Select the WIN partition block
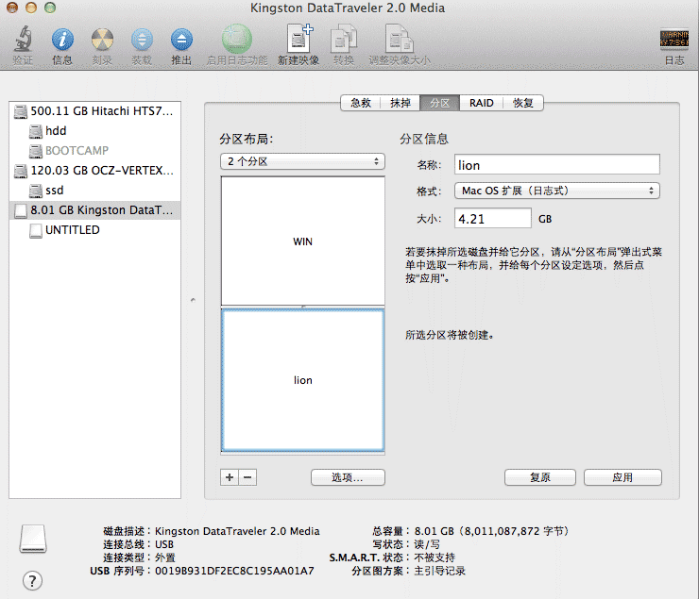 click(302, 241)
